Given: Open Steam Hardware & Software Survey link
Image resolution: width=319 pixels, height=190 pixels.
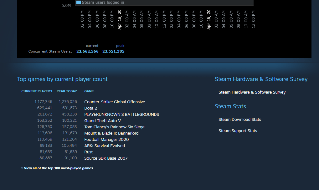Looking at the screenshot, I should (252, 92).
